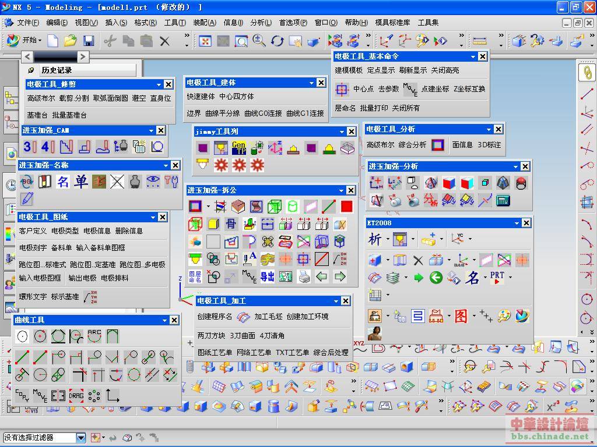Image resolution: width=597 pixels, height=447 pixels.
Task: Open the 编辑(E) menu
Action: (x=57, y=23)
